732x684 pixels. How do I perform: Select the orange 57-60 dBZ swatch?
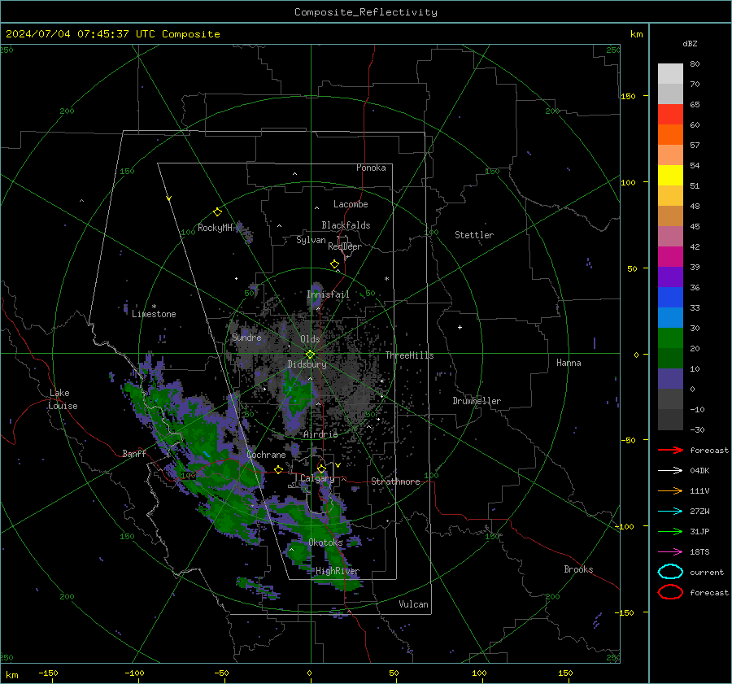[x=670, y=135]
